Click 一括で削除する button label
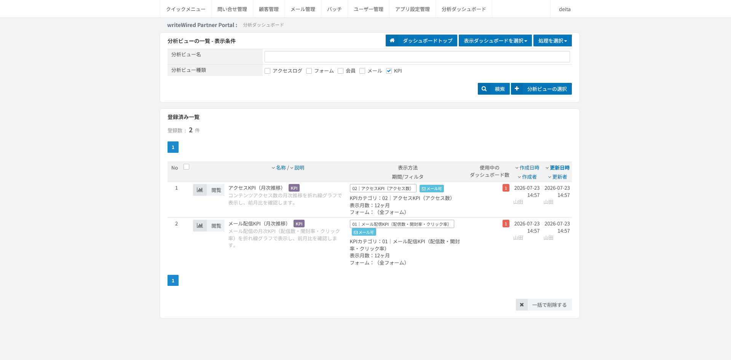Viewport: 731px width, 360px height. point(549,305)
